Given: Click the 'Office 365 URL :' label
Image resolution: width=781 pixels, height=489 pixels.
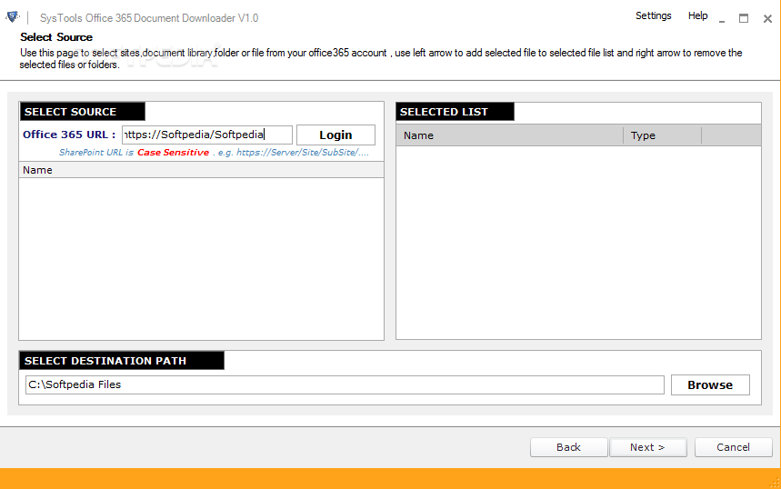Looking at the screenshot, I should pos(69,135).
